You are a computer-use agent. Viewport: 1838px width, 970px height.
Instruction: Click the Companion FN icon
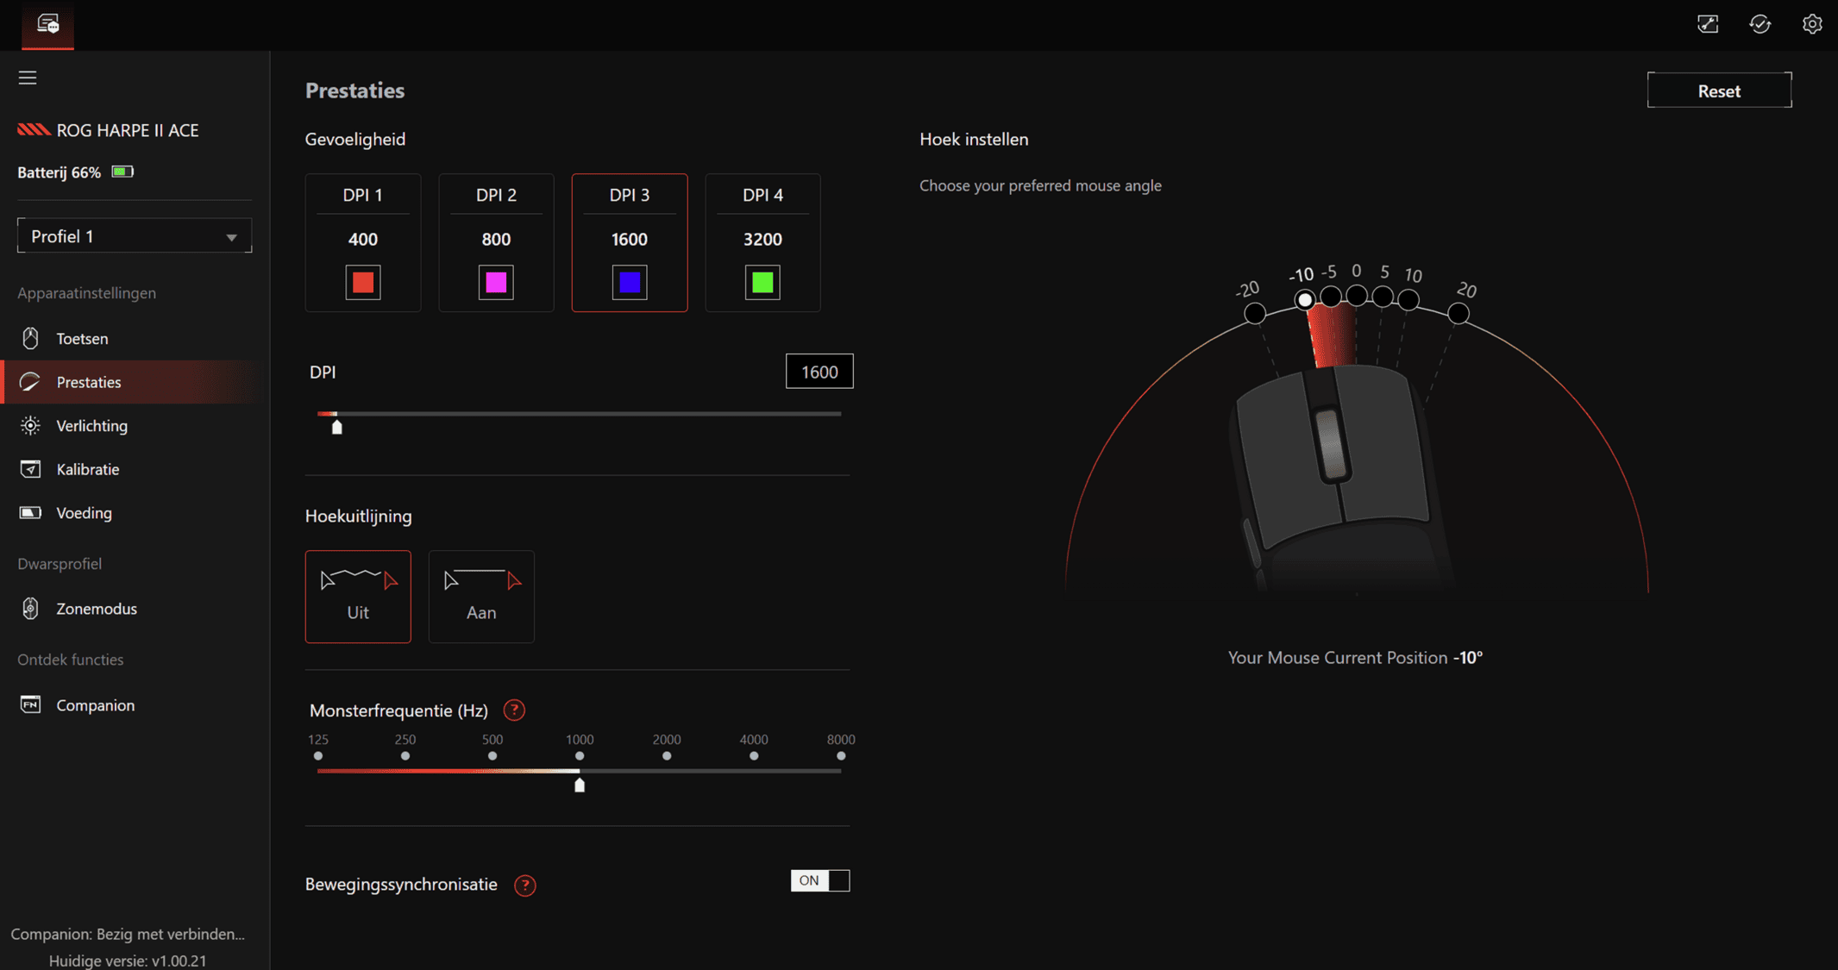30,704
